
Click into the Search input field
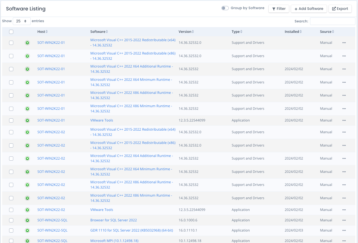point(333,21)
